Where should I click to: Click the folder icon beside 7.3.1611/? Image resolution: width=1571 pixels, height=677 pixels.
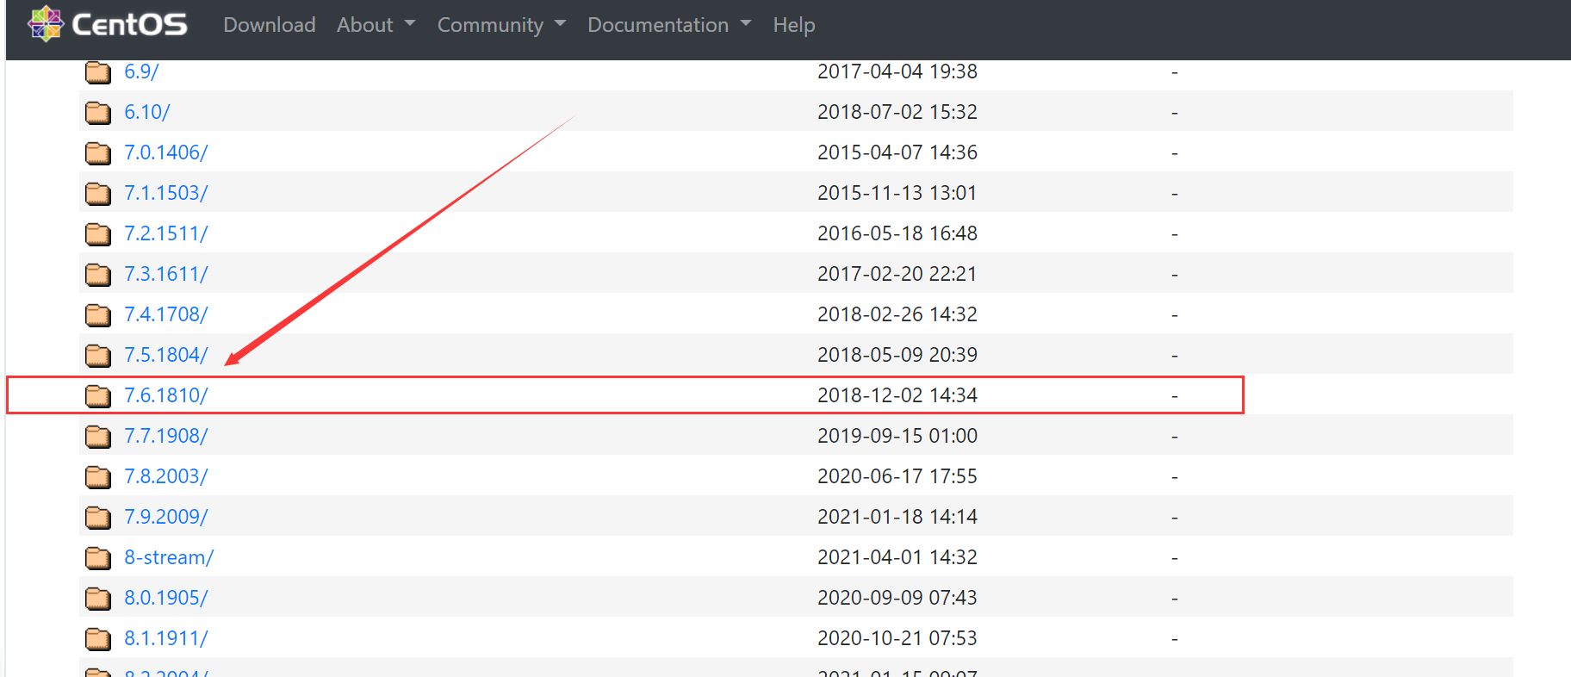[x=98, y=275]
